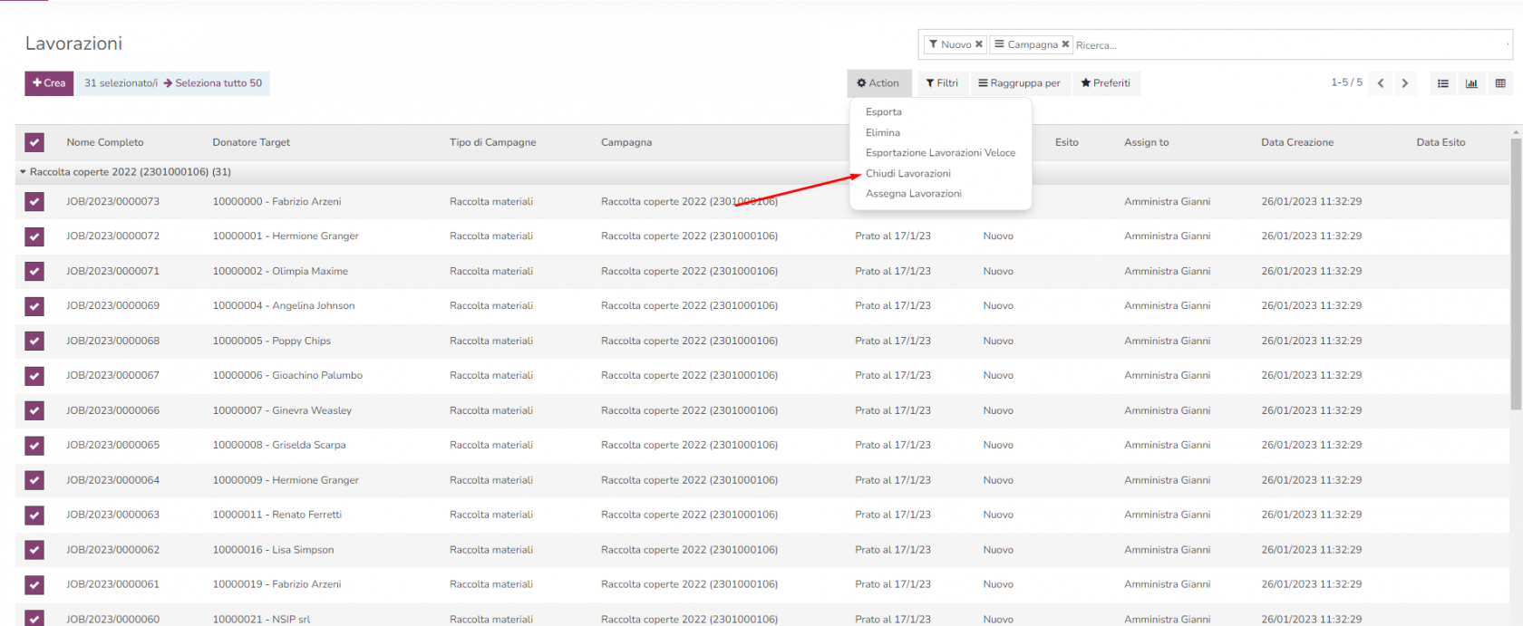Go to next page arrow
The height and width of the screenshot is (626, 1523).
1405,83
